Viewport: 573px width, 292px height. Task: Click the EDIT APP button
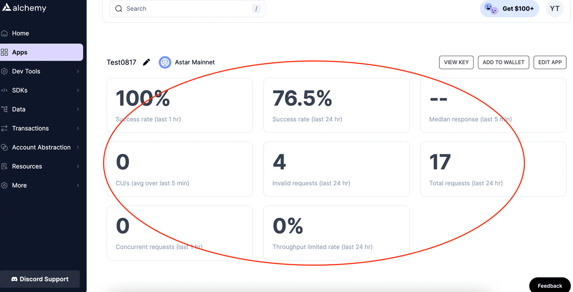pyautogui.click(x=550, y=62)
